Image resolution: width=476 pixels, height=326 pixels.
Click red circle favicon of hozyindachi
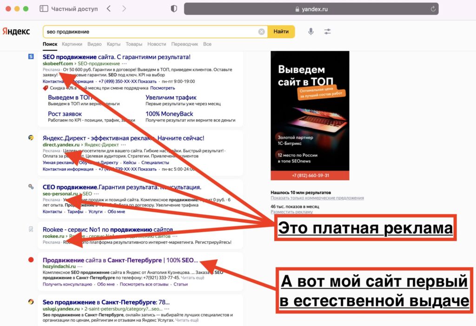pyautogui.click(x=31, y=260)
